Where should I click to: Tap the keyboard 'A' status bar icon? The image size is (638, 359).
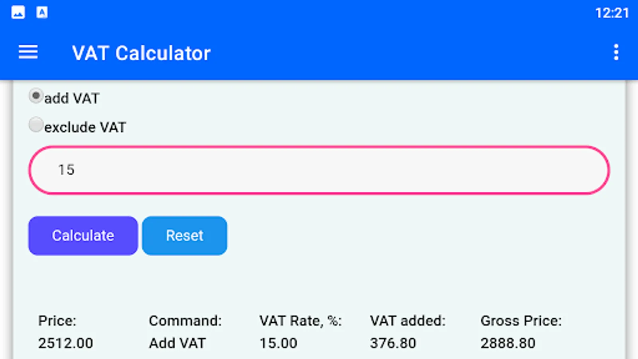[42, 13]
